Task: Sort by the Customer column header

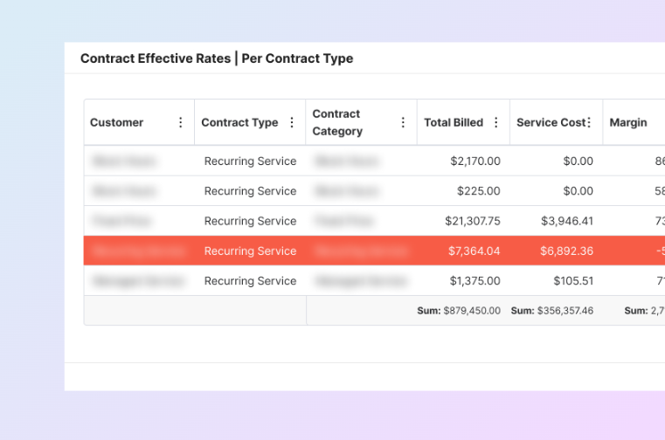Action: pyautogui.click(x=116, y=123)
